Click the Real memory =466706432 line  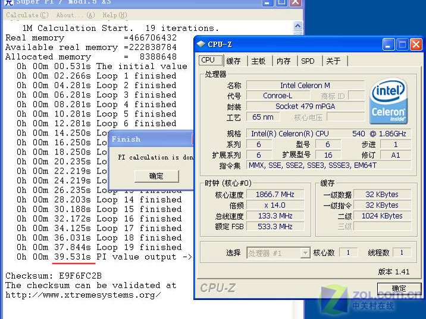click(x=91, y=37)
